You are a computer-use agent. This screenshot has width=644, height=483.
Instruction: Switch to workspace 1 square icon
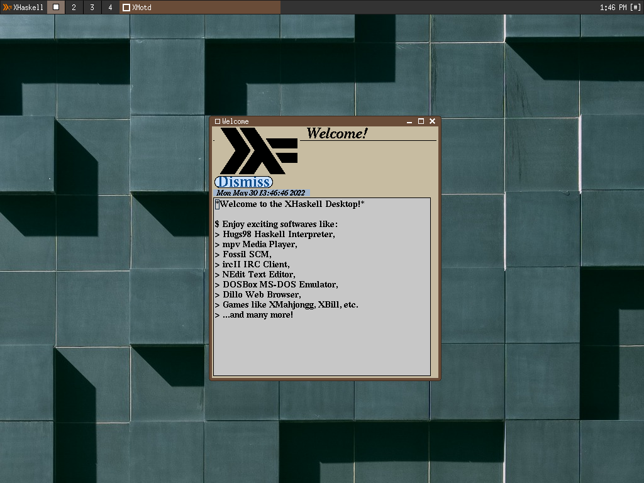56,7
